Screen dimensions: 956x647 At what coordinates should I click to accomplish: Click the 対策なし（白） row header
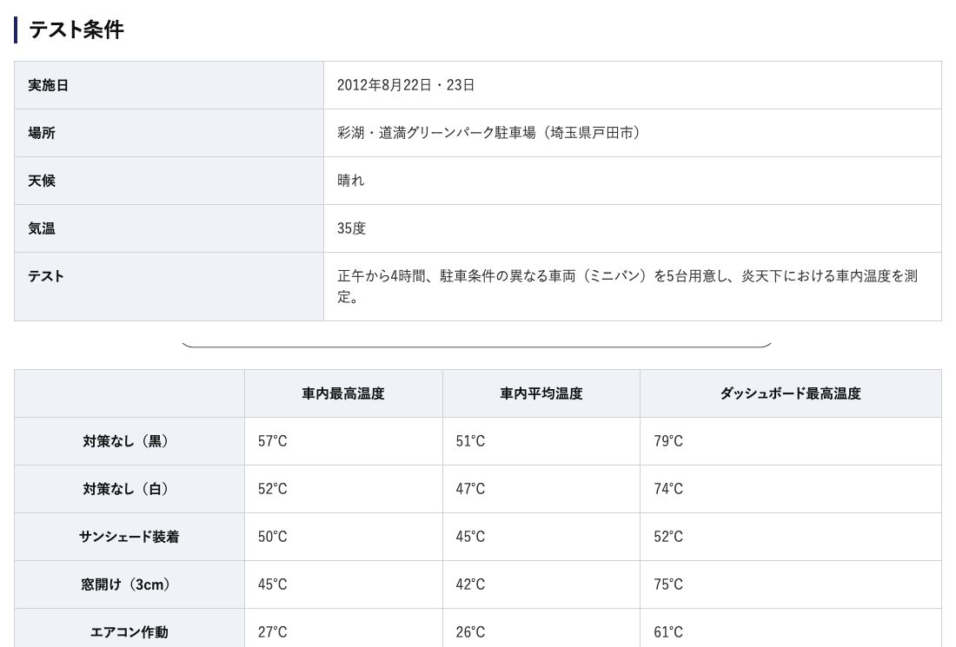[x=129, y=489]
